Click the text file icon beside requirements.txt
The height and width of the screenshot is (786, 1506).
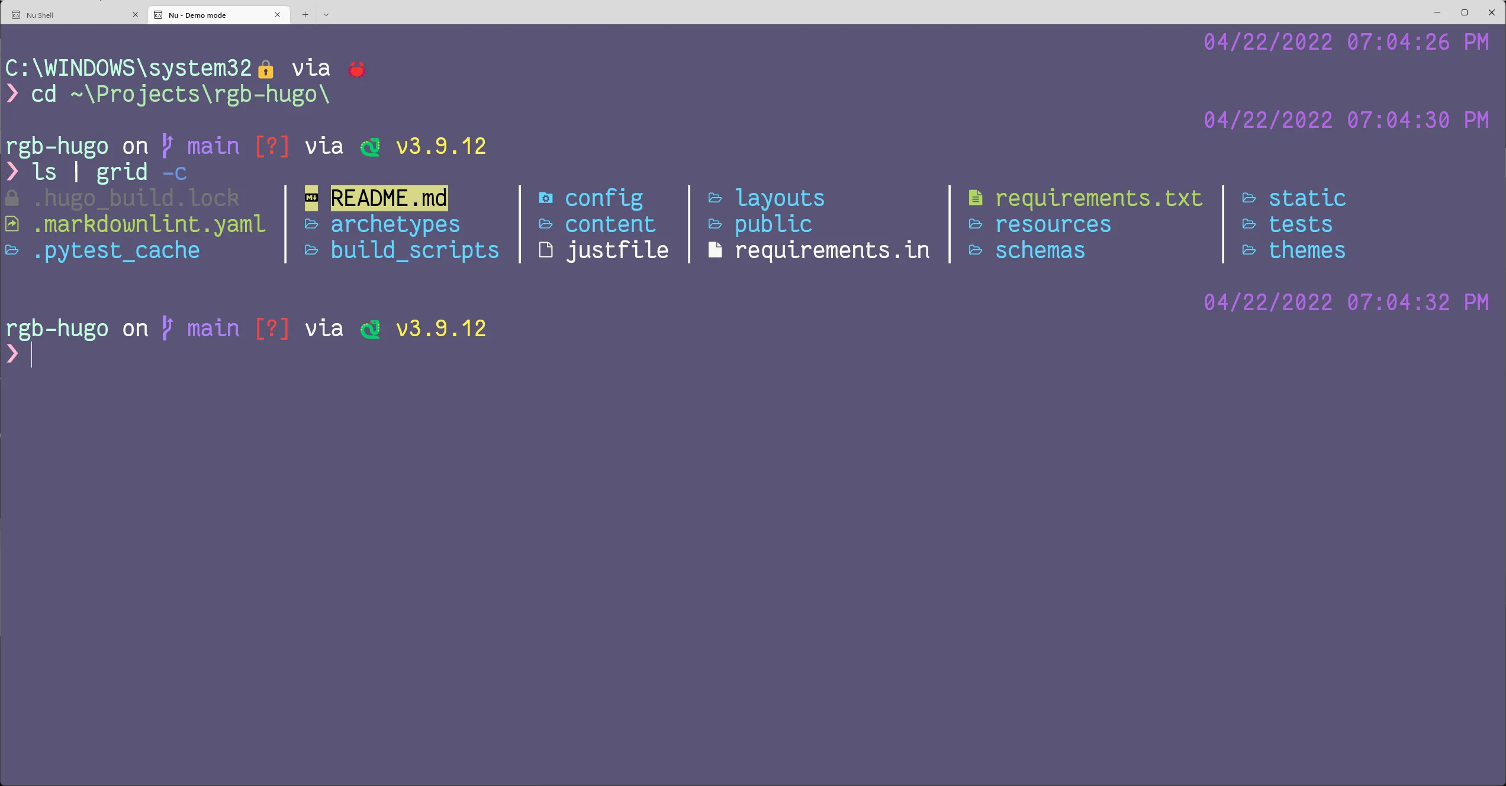(976, 198)
